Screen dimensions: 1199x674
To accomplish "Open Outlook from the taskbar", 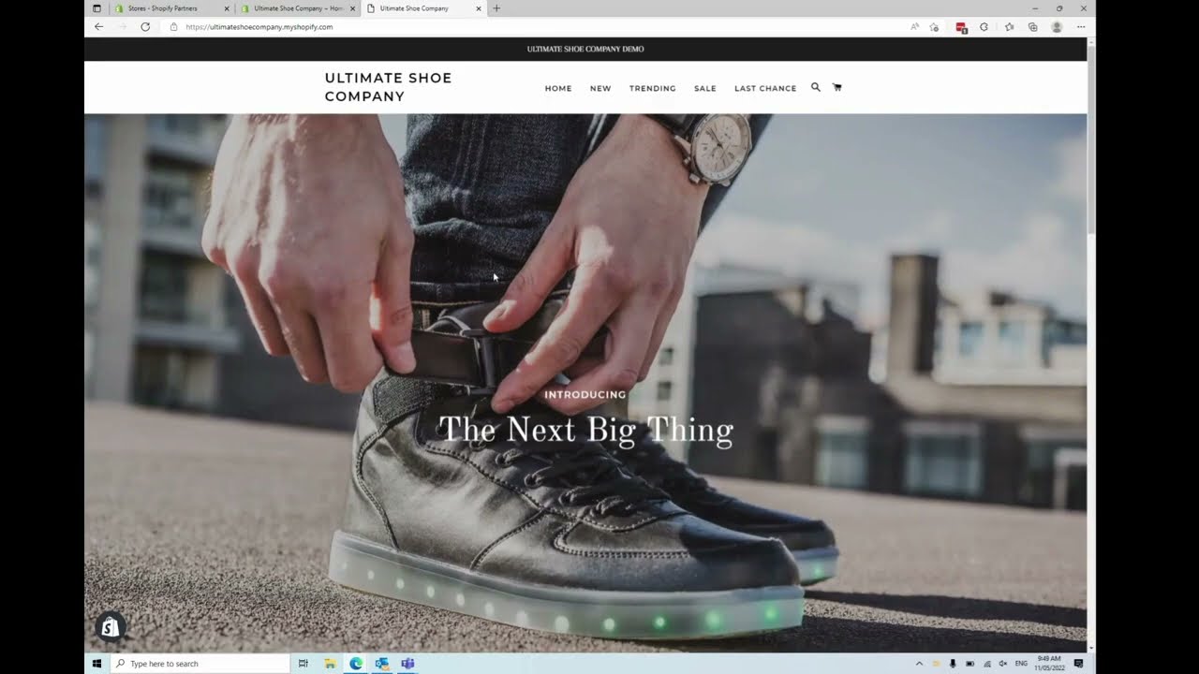I will click(x=382, y=664).
